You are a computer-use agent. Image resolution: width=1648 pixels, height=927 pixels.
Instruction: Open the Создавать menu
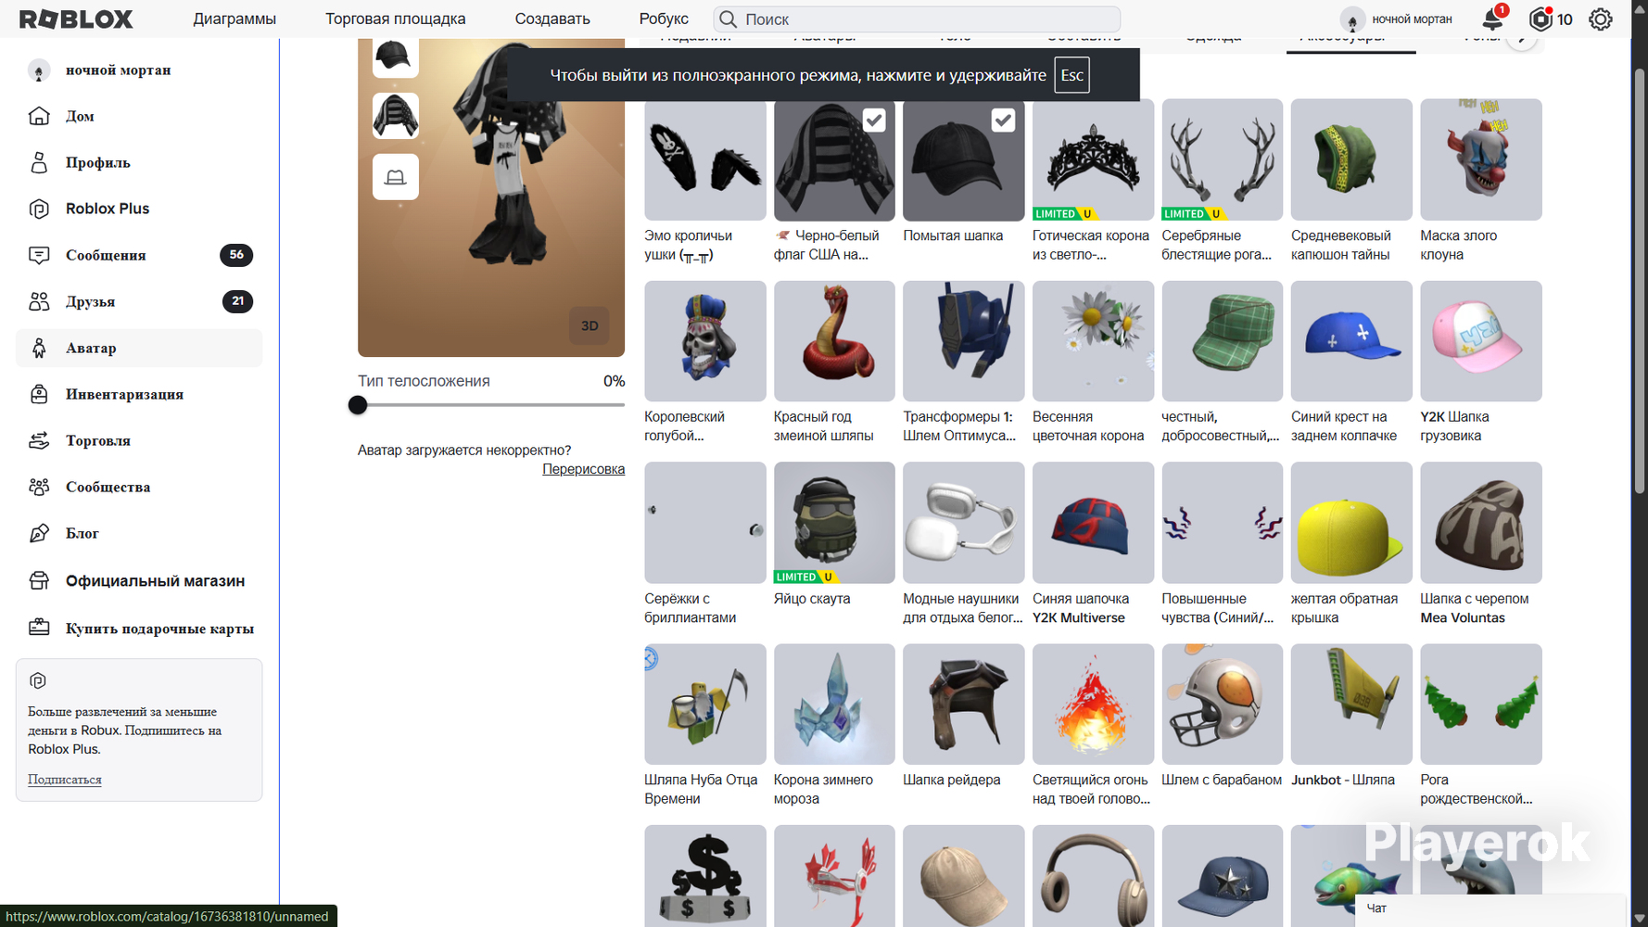(x=552, y=19)
